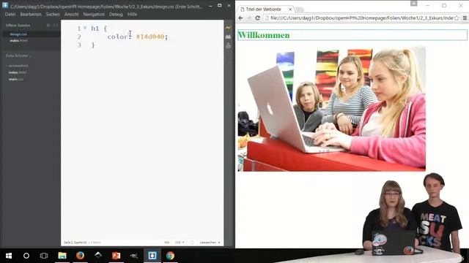The image size is (469, 263).
Task: Open index.html in project tree
Action: [x=18, y=72]
